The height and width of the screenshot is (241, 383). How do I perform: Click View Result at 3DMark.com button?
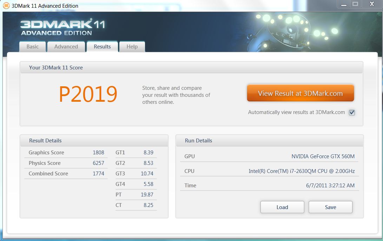(x=300, y=93)
